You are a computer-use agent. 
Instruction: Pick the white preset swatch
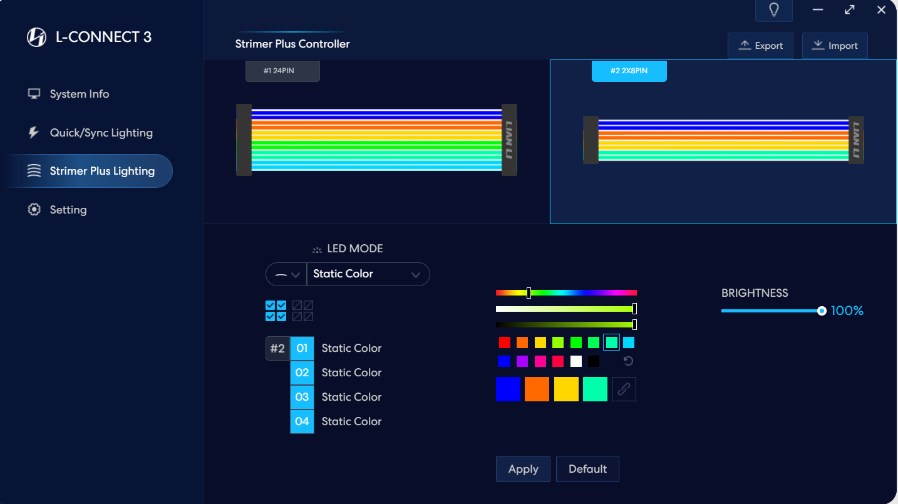click(576, 361)
